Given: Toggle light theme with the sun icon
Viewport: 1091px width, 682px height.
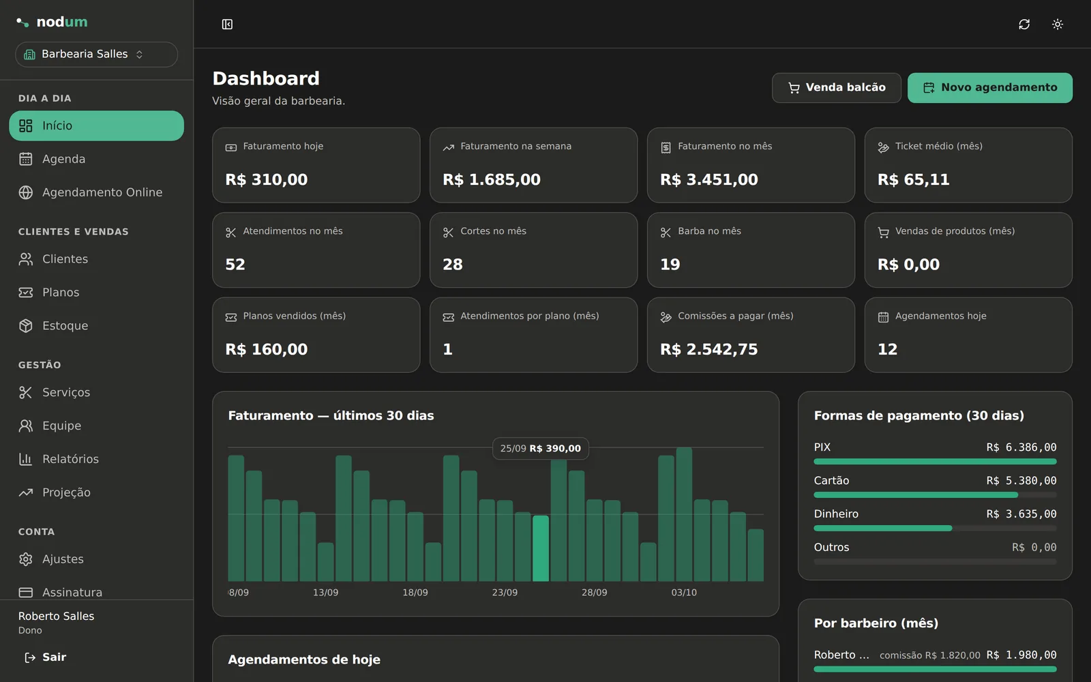Looking at the screenshot, I should click(1058, 25).
